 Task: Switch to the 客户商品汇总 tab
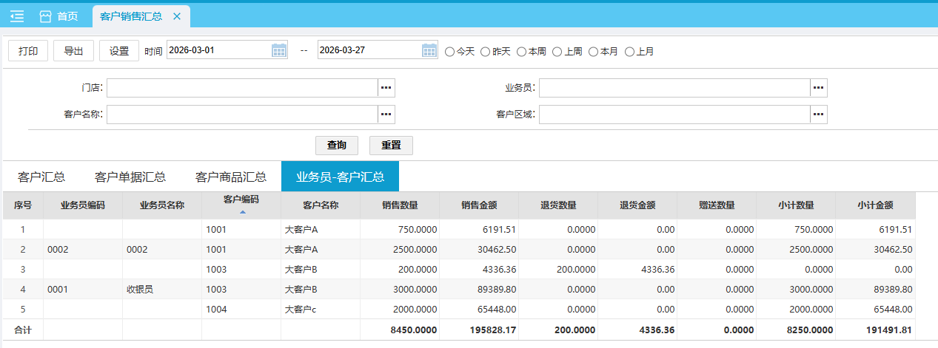tap(230, 177)
